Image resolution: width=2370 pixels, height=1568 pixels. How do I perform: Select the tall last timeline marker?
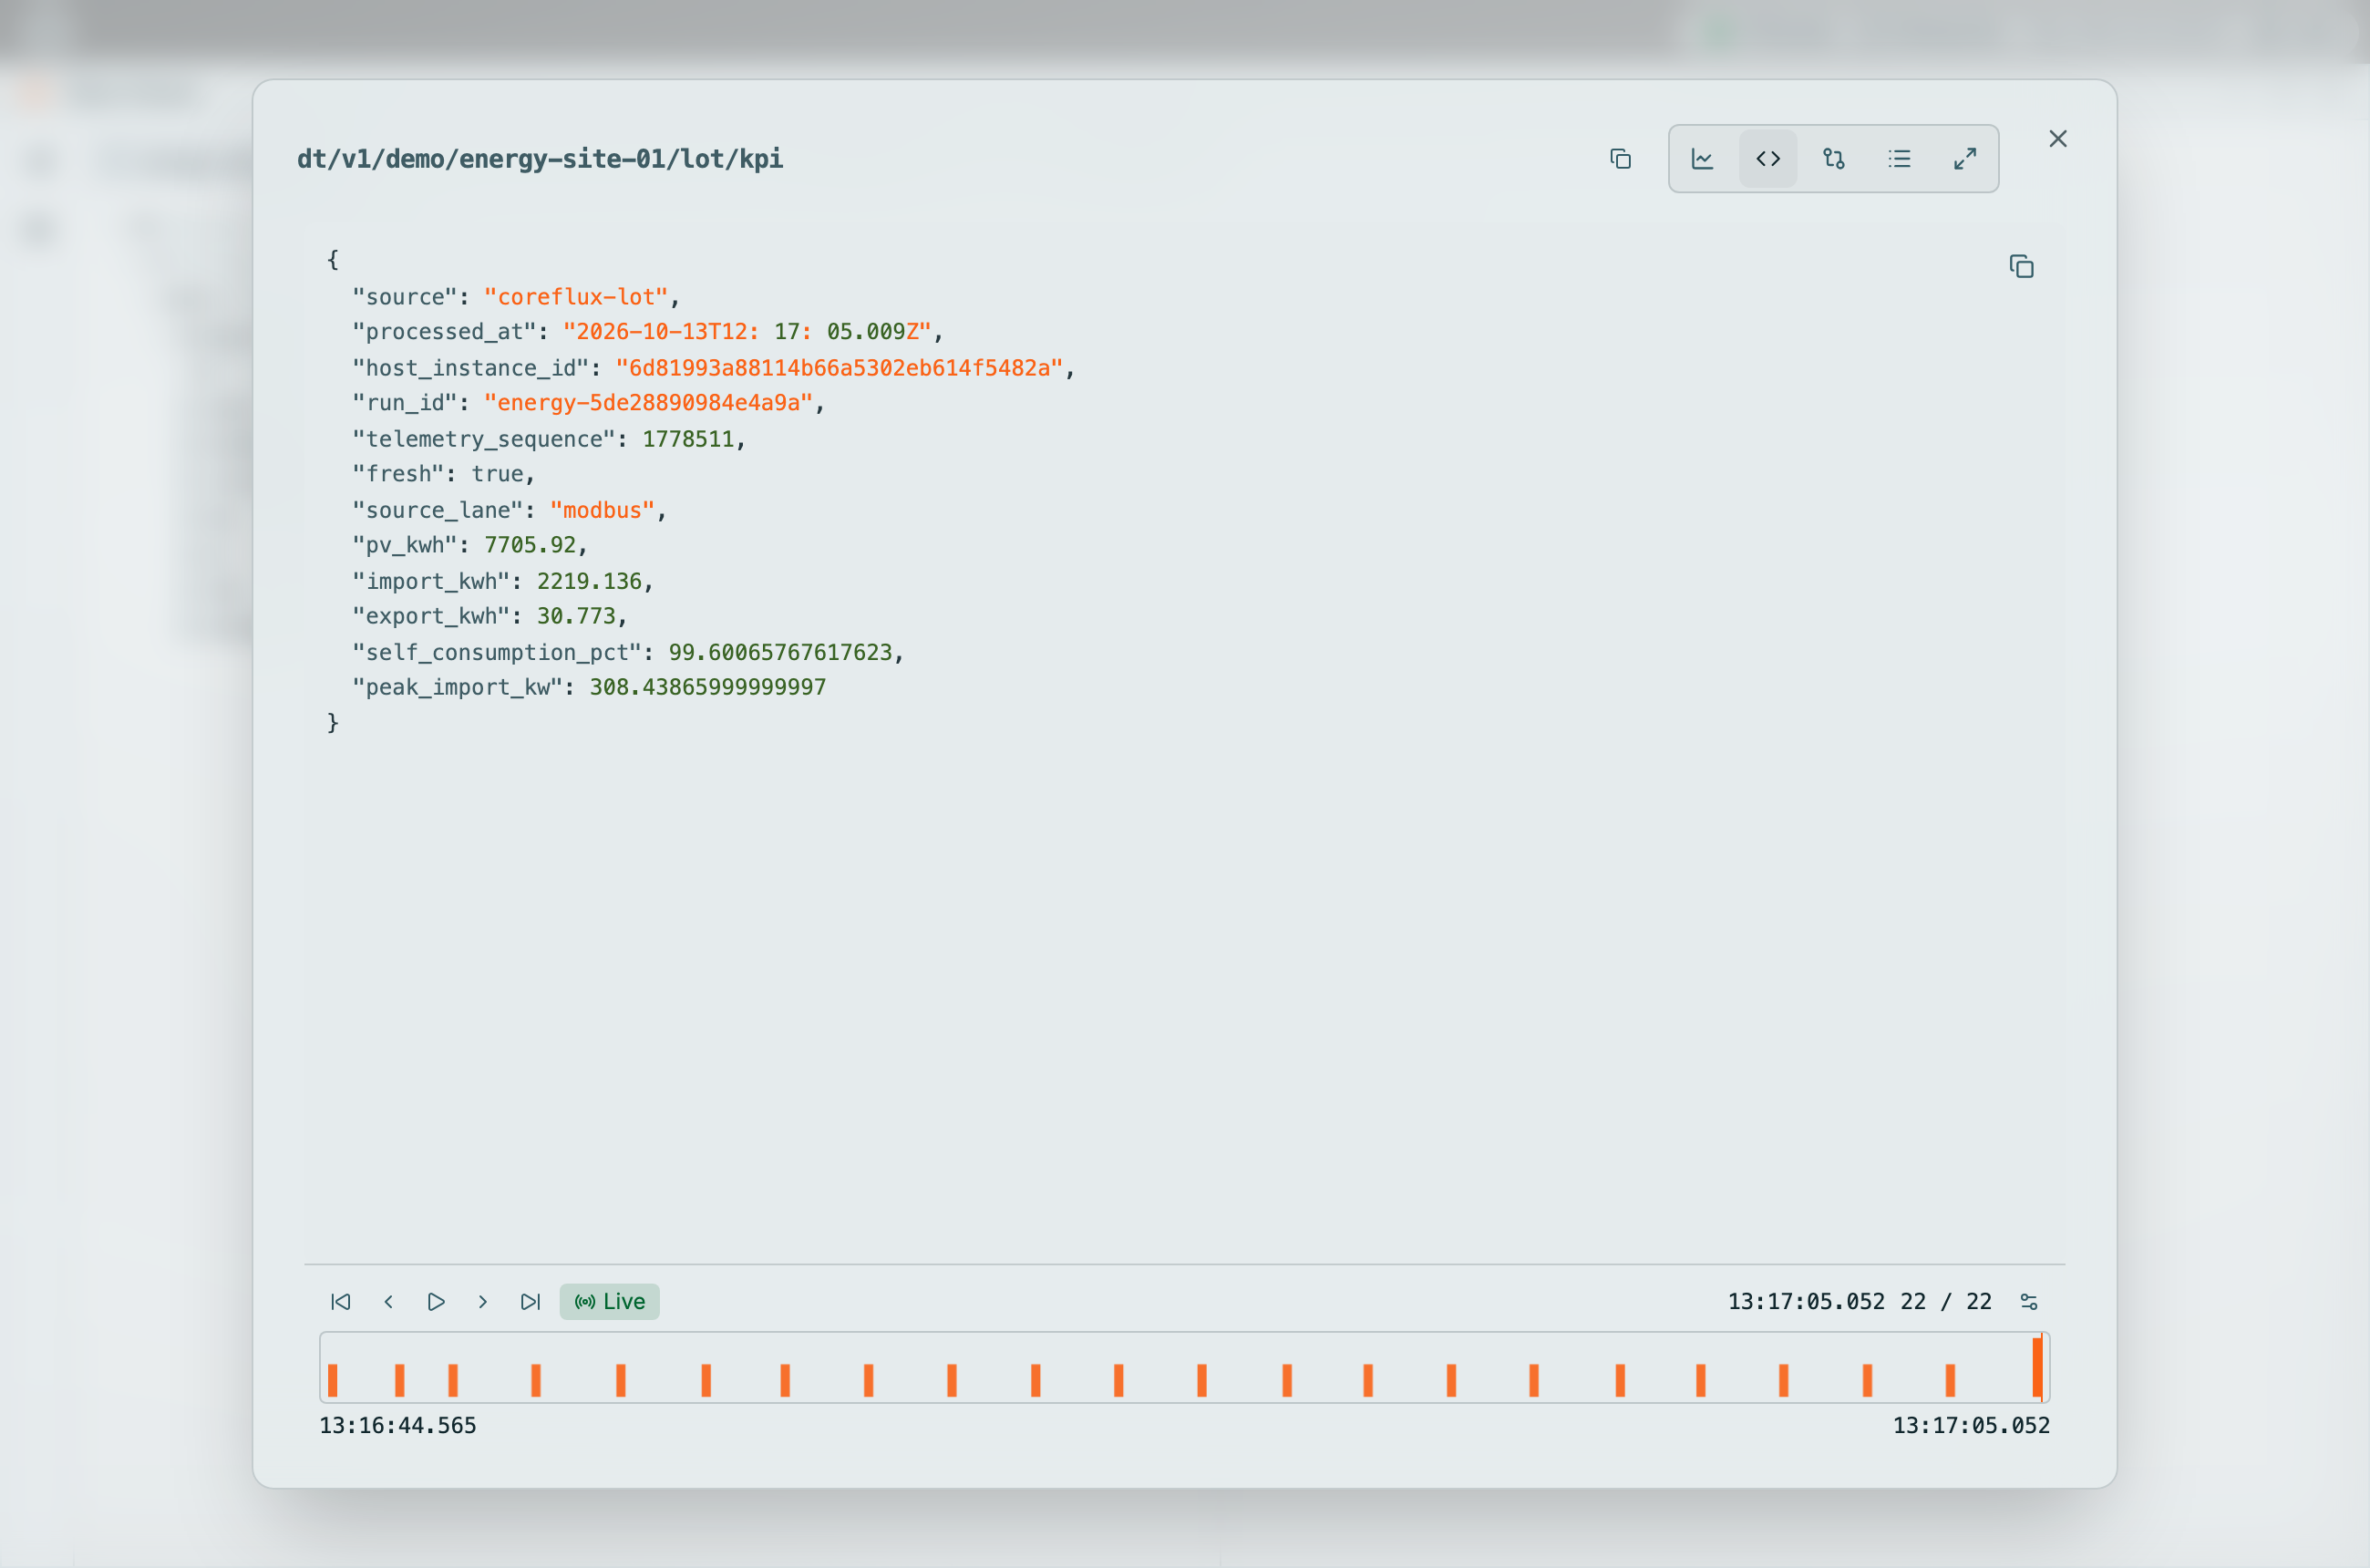point(2037,1367)
